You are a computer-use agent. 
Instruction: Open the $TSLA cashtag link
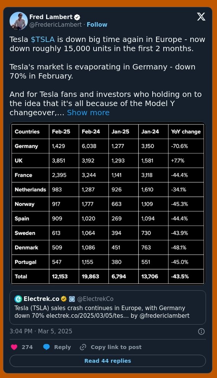coord(43,39)
